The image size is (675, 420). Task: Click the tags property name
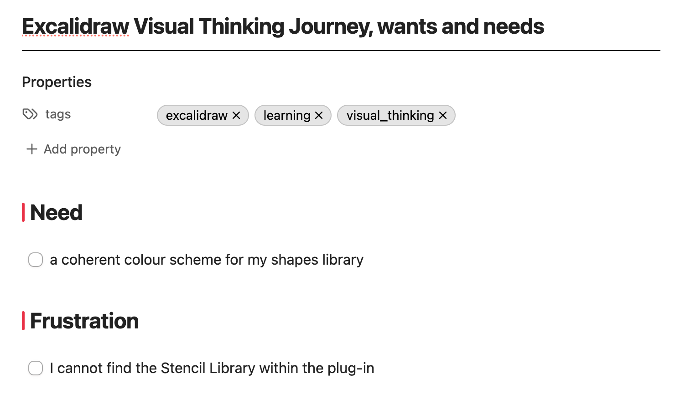(58, 114)
